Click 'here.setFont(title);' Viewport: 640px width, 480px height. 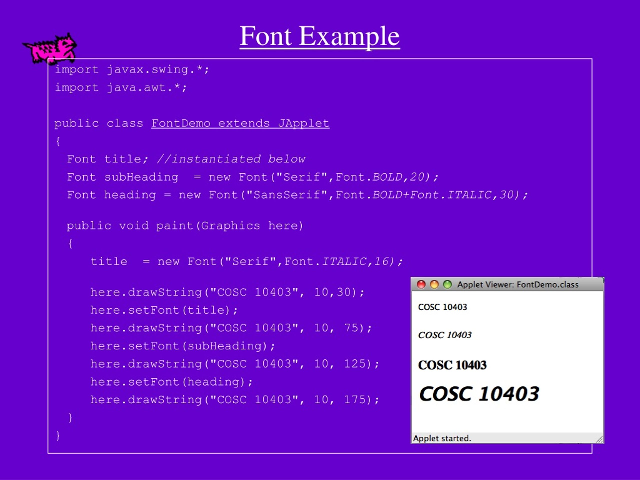164,310
